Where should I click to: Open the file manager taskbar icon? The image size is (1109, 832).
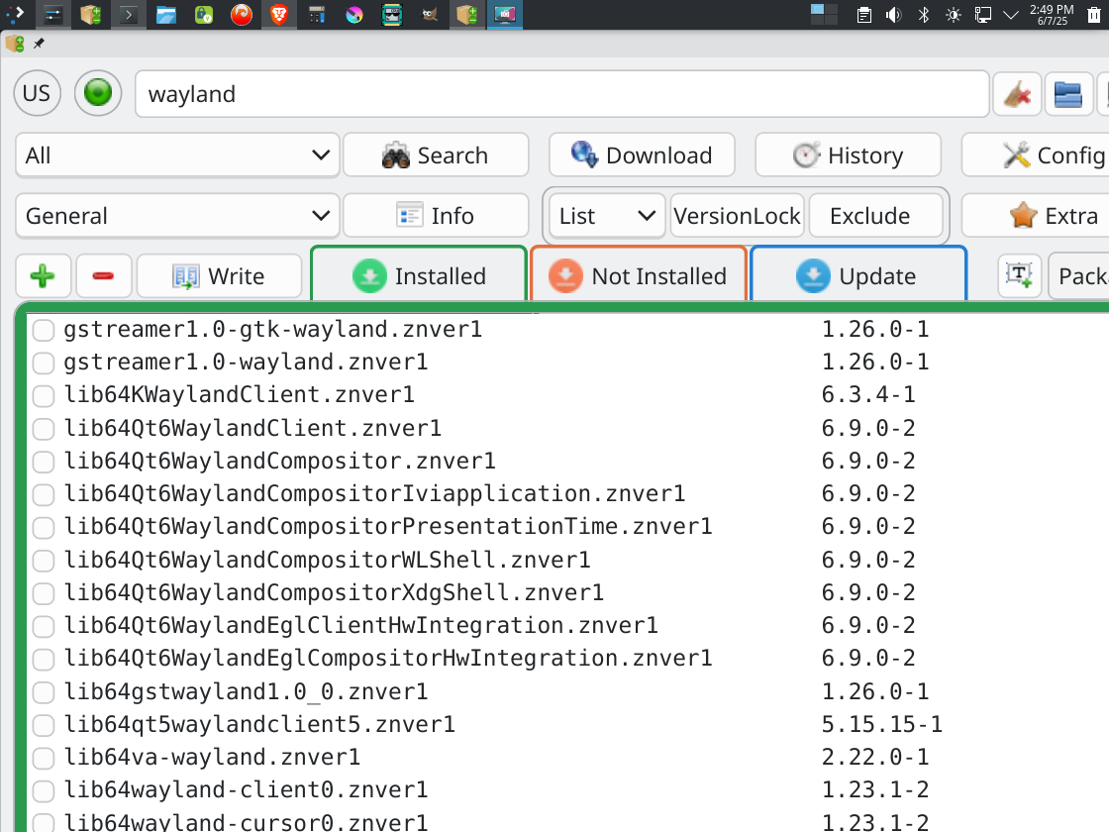point(166,14)
